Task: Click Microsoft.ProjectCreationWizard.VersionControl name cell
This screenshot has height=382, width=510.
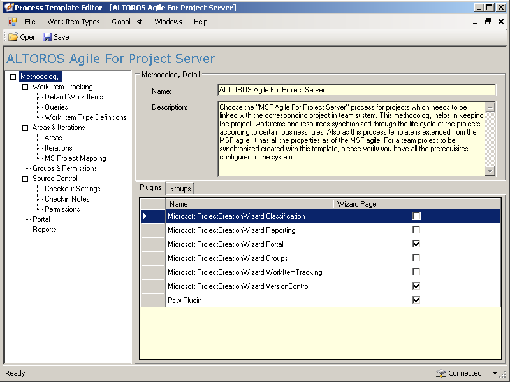Action: [x=249, y=286]
